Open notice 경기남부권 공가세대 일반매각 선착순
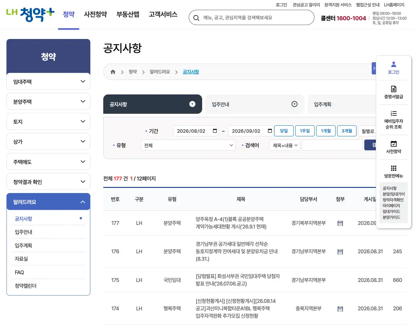This screenshot has height=330, width=413. coord(237,251)
